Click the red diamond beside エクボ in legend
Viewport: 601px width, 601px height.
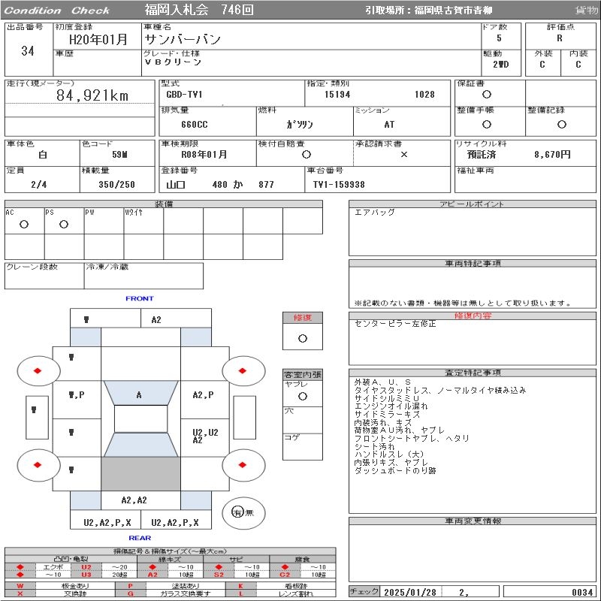pos(20,567)
